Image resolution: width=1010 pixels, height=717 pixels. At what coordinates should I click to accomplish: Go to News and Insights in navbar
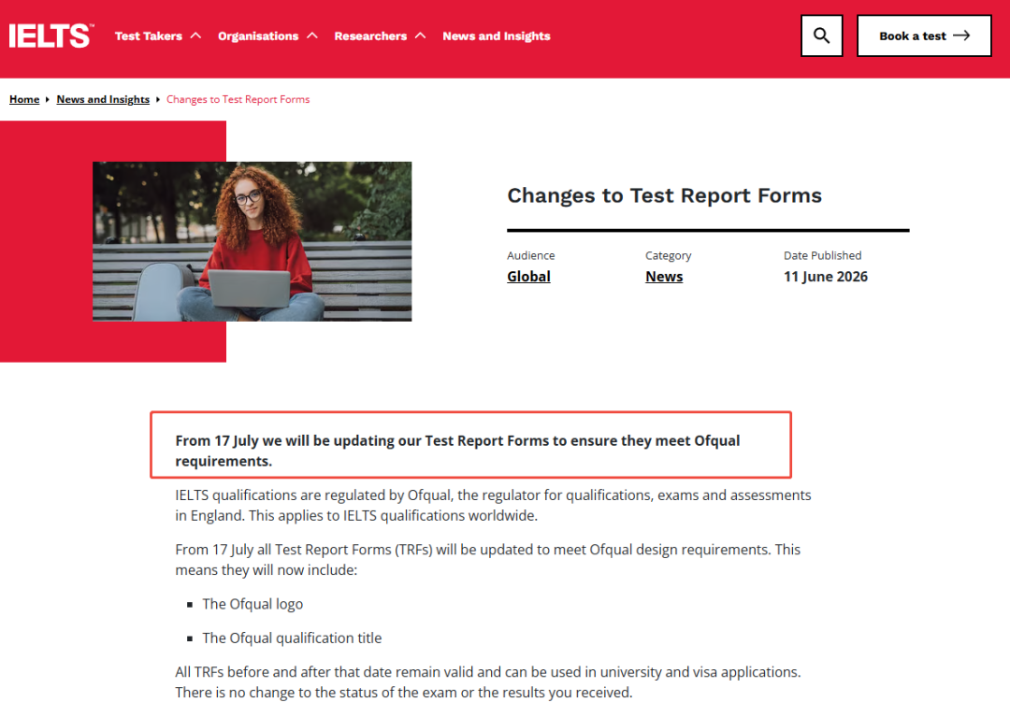coord(496,36)
